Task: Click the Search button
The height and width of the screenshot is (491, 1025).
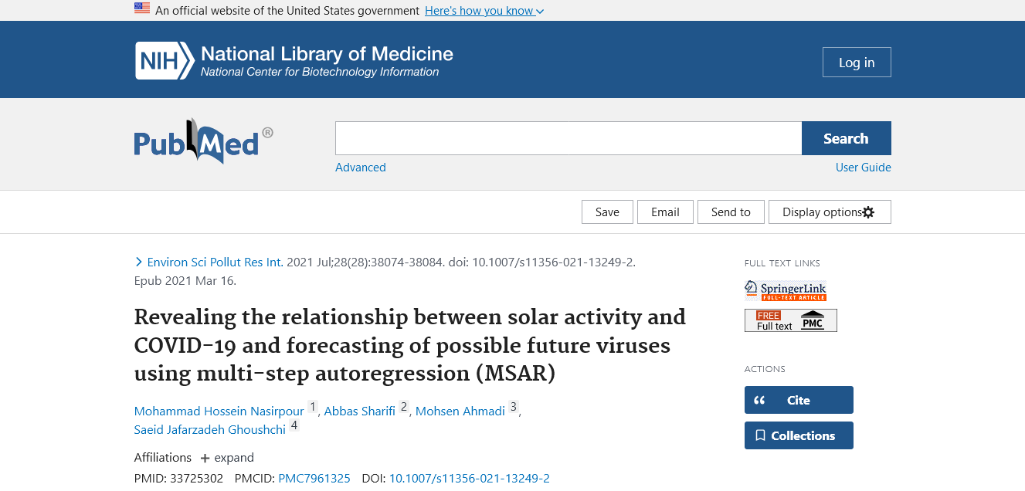Action: pyautogui.click(x=847, y=138)
